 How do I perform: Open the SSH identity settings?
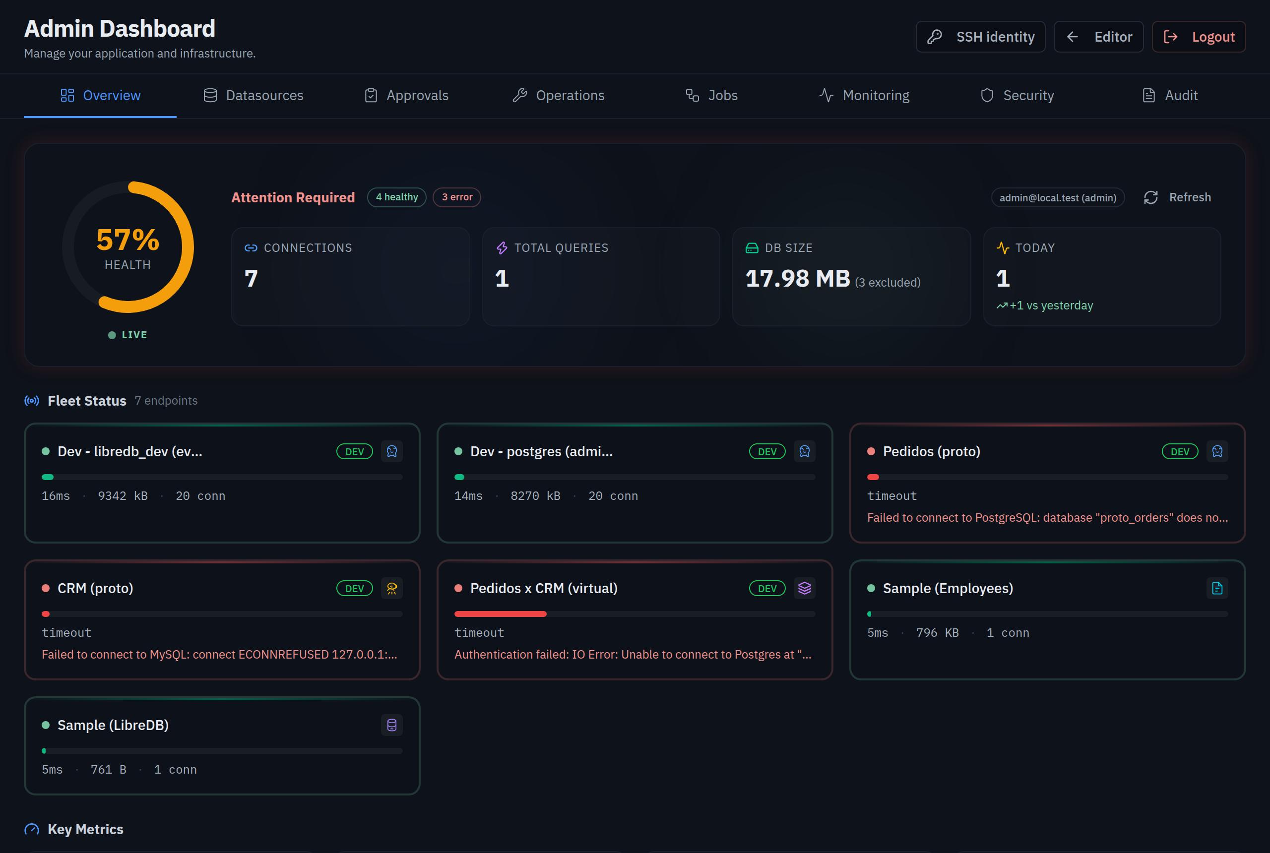pos(980,37)
